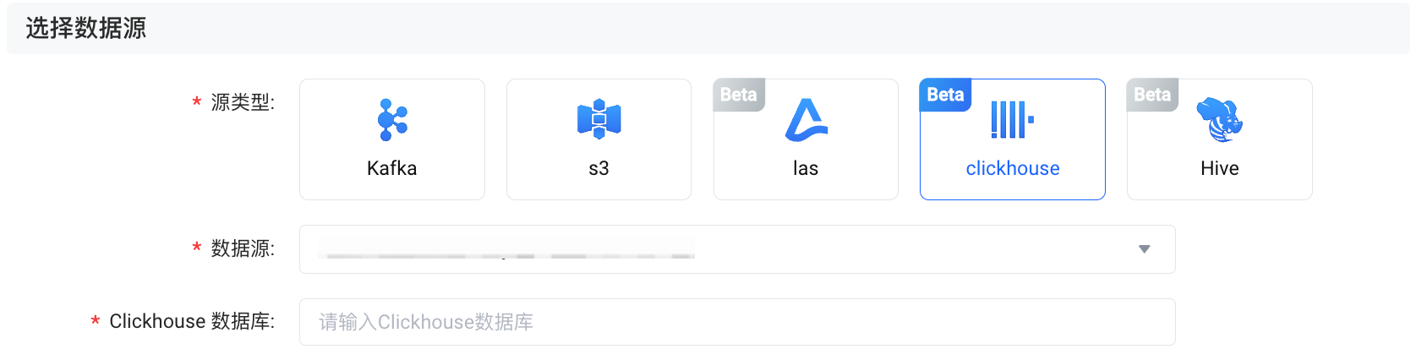Select the s3 source type card

pyautogui.click(x=599, y=139)
